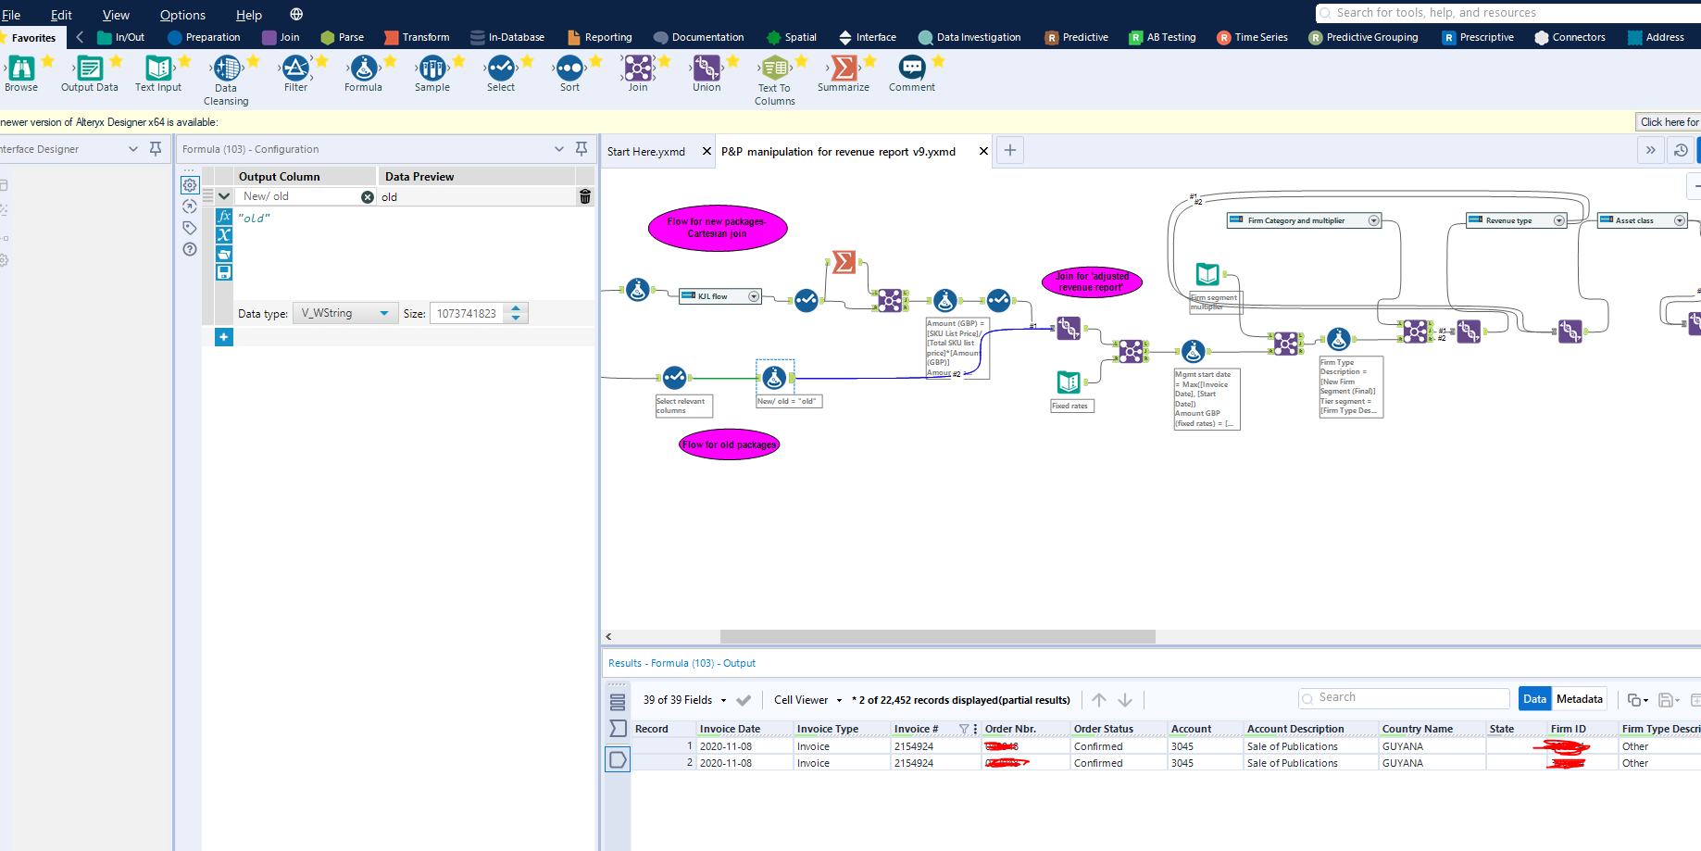Select the Browse tool
This screenshot has width=1701, height=851.
(x=20, y=69)
